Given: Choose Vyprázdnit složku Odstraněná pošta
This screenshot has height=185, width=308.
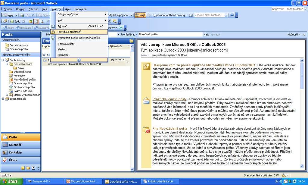Looking at the screenshot, I should coord(79,38).
